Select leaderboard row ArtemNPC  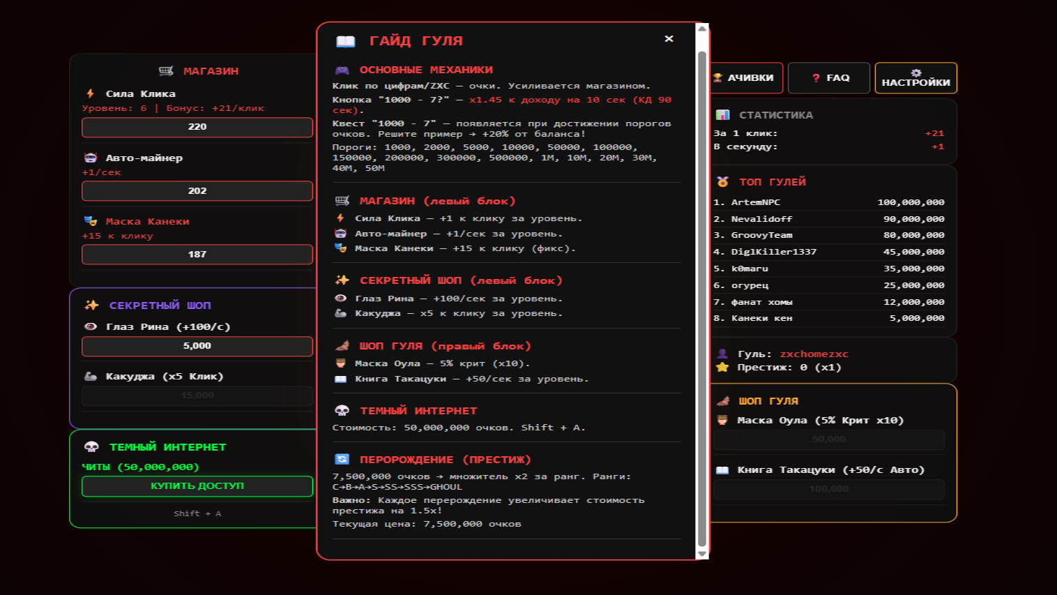tap(829, 202)
